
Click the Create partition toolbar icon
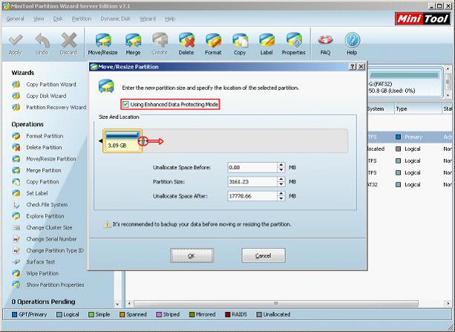tap(160, 44)
